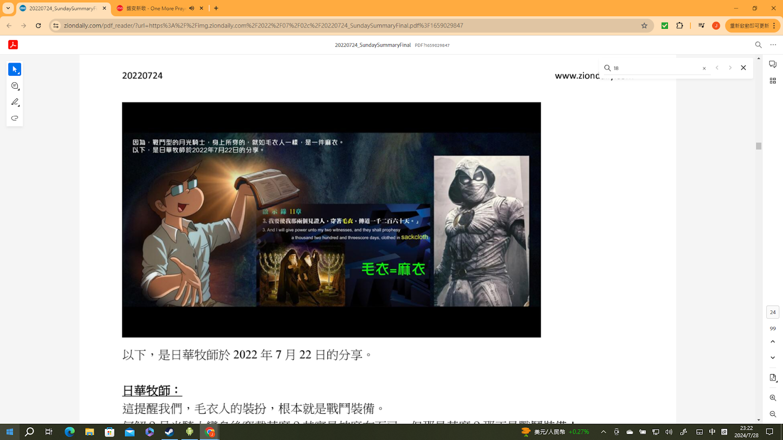Click the relaunch to update button
The image size is (783, 440).
tap(753, 25)
